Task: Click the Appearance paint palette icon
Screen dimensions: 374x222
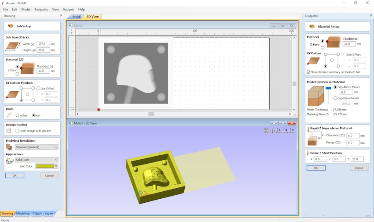Action: [x=10, y=161]
